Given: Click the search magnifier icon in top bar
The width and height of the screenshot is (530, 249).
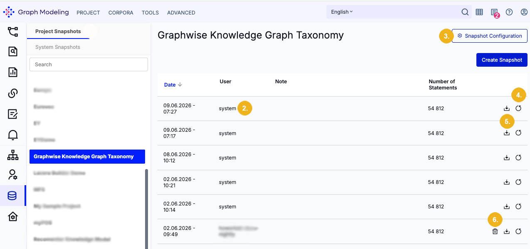Looking at the screenshot, I should tap(465, 12).
